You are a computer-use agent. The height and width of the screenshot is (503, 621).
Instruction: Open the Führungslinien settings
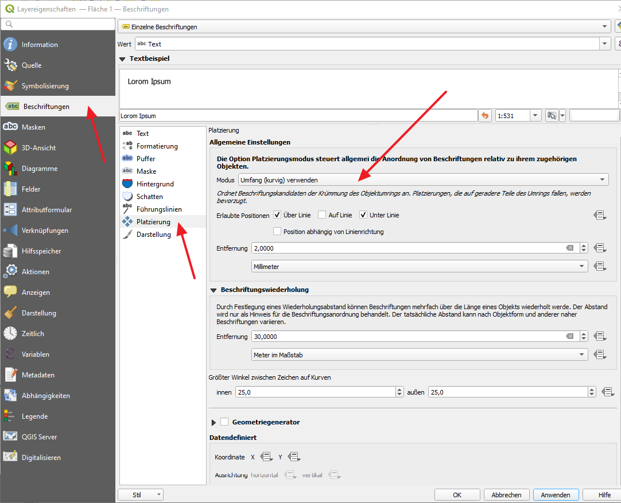(158, 209)
